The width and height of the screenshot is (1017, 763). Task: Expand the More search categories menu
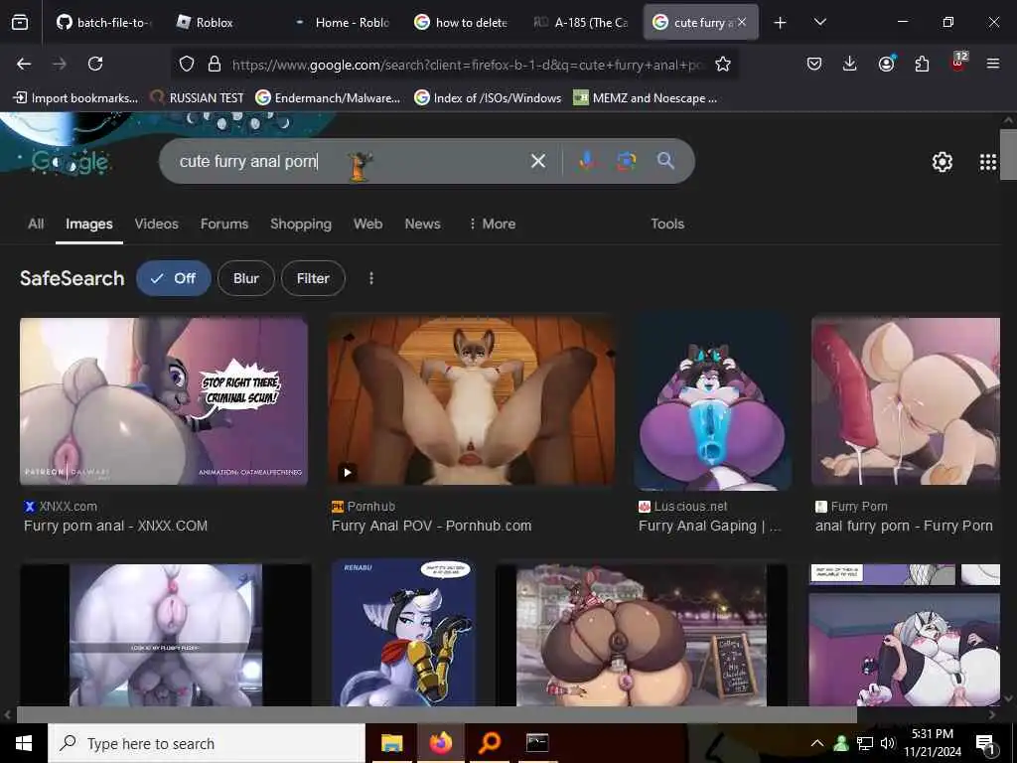pos(492,224)
